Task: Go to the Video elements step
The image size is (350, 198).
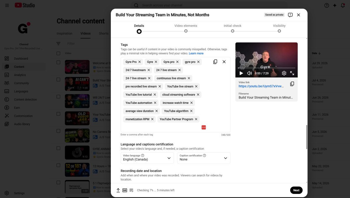Action: 186,28
